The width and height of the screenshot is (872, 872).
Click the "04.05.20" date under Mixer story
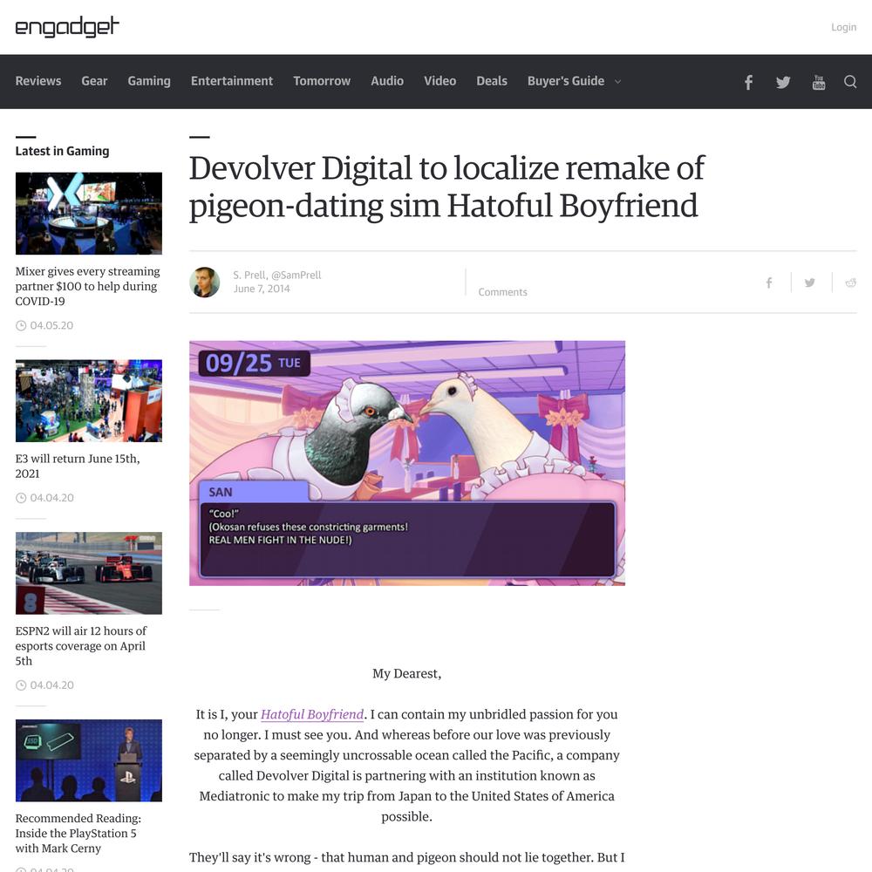click(x=51, y=325)
